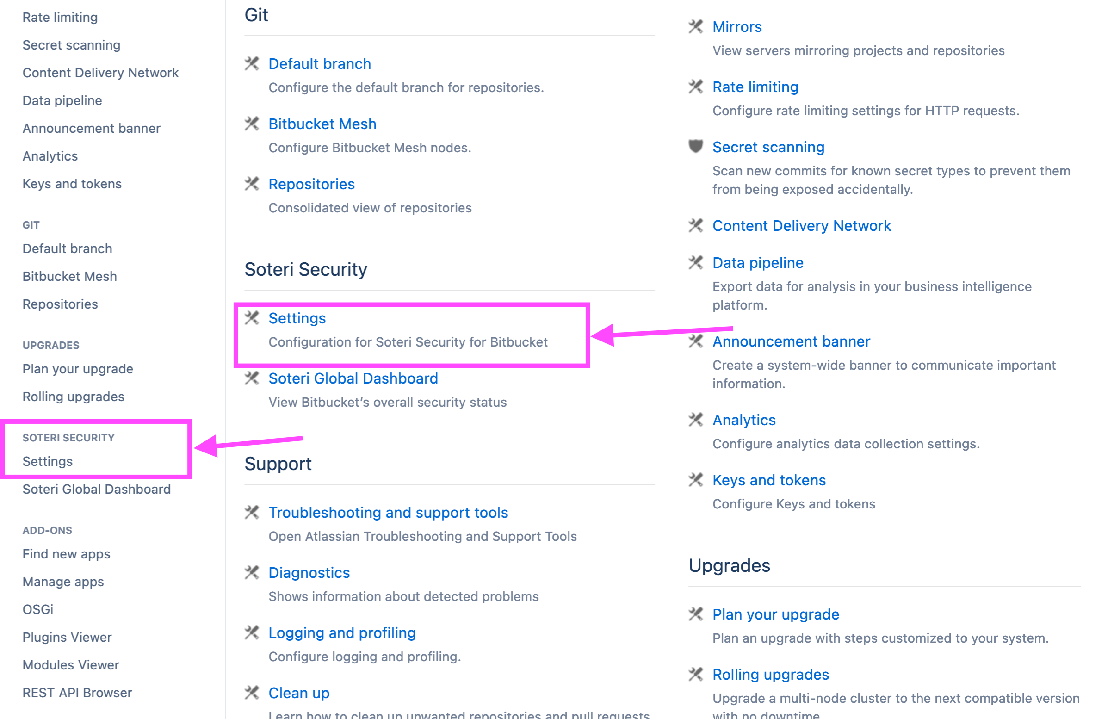The image size is (1114, 719).
Task: Open the Content Delivery Network link in main panel
Action: [x=801, y=225]
